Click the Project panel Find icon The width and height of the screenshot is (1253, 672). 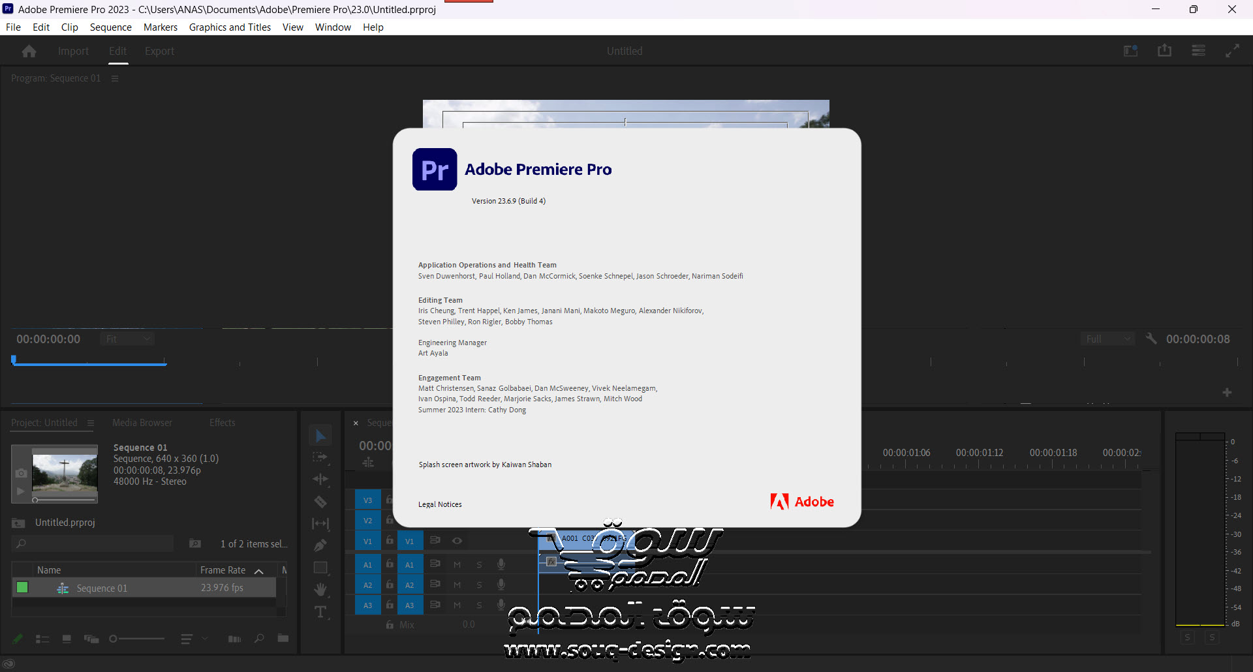pos(259,638)
